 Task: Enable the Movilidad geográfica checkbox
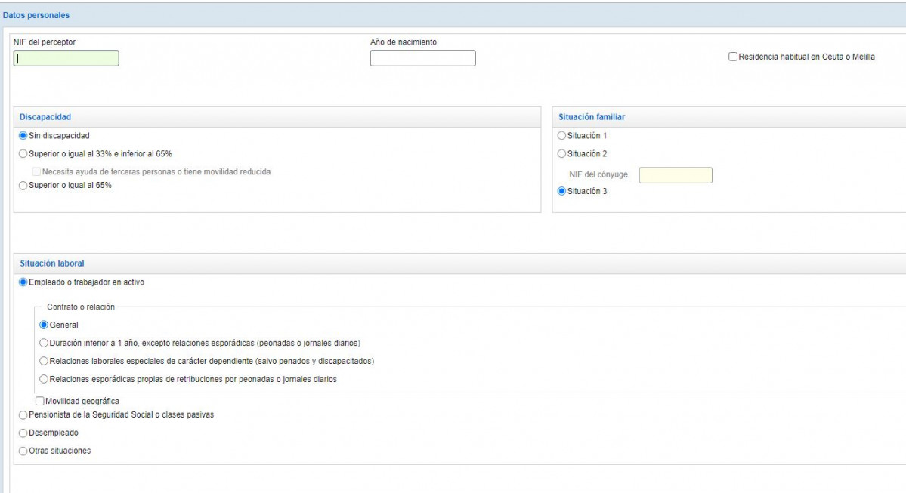click(x=40, y=401)
